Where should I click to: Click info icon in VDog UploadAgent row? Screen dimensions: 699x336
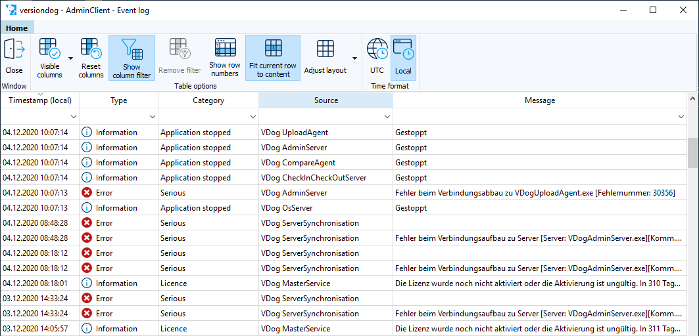pos(87,132)
